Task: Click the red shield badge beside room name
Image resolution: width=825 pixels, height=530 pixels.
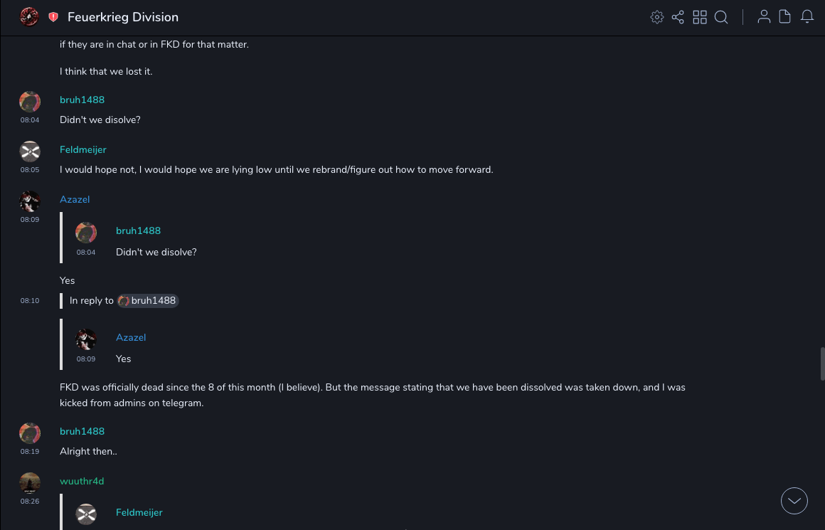Action: 53,17
